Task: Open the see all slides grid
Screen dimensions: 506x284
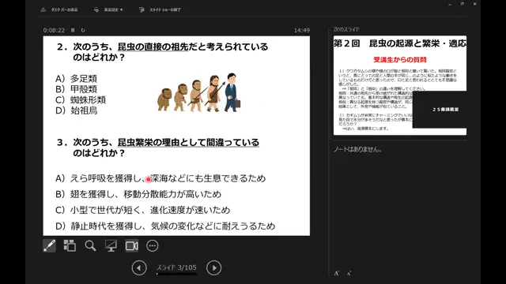Action: [x=70, y=245]
